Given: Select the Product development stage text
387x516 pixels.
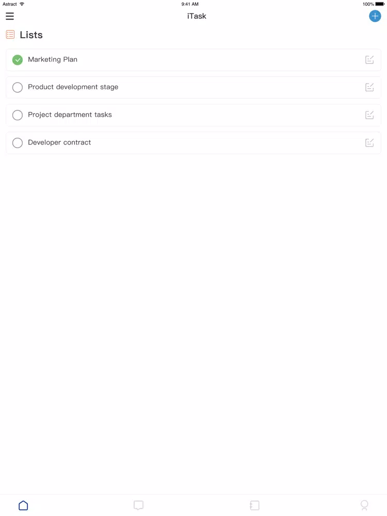Looking at the screenshot, I should pyautogui.click(x=73, y=87).
